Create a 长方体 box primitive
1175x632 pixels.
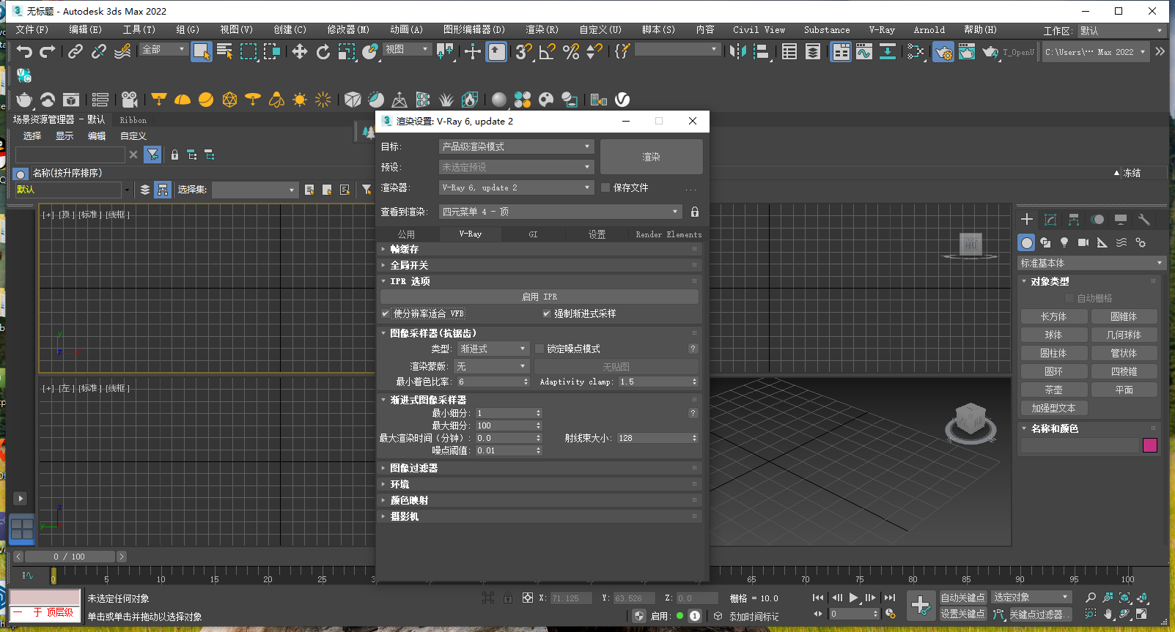tap(1053, 316)
